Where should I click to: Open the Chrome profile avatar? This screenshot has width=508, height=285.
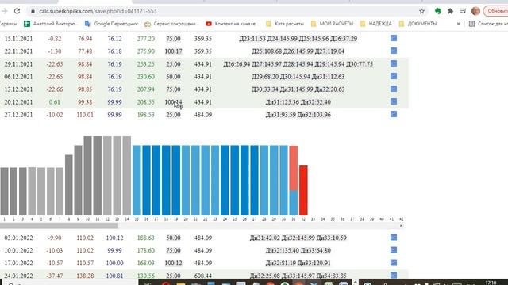[475, 11]
